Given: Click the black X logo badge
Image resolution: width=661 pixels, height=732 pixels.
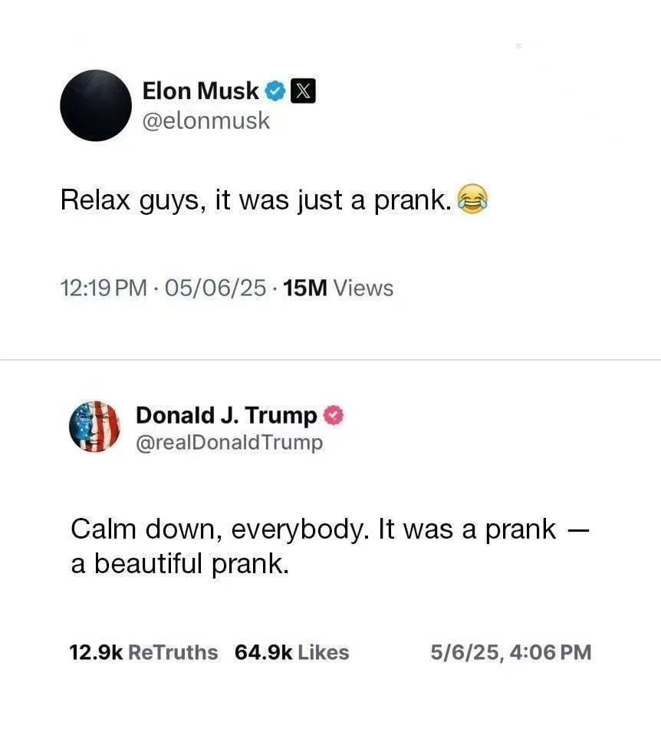Looking at the screenshot, I should (303, 91).
